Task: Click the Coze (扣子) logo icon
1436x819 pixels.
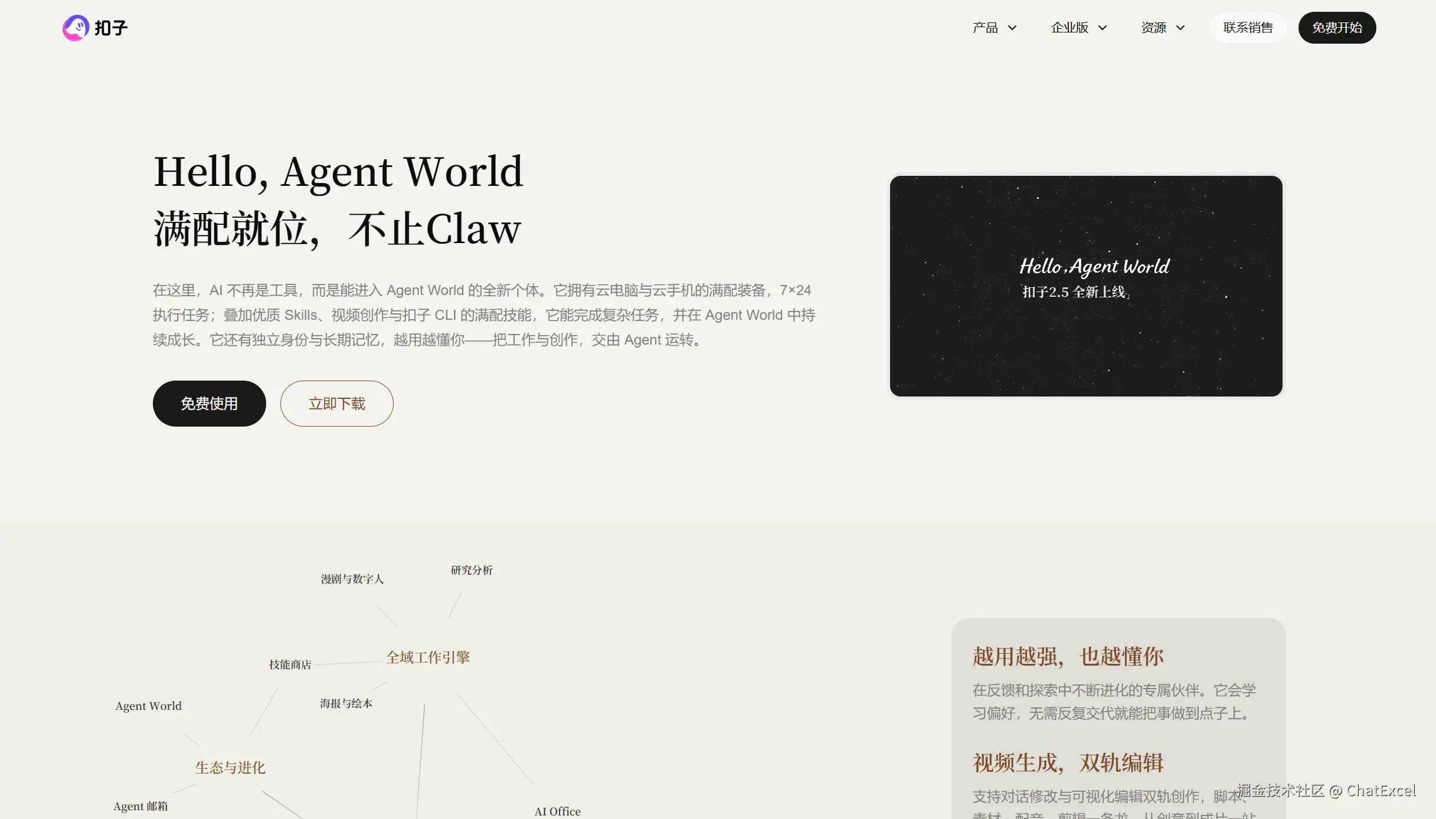Action: tap(76, 28)
